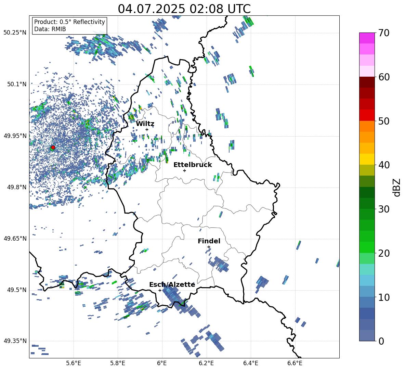Click the 6.6°E longitude label
This screenshot has width=405, height=370.
[x=295, y=363]
